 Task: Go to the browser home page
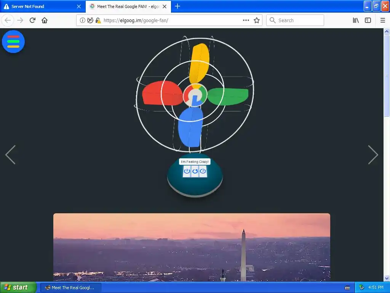[45, 21]
